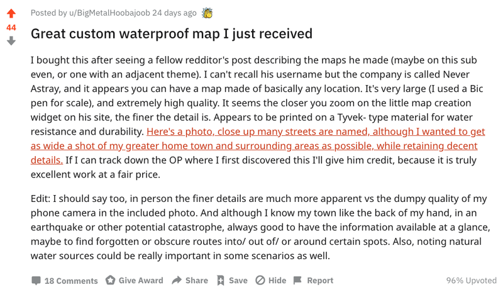Click the Give Award badge icon

pos(111,281)
